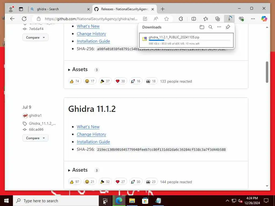This screenshot has width=275, height=206.
Task: Click the scrollbar down arrow
Action: tap(267, 186)
